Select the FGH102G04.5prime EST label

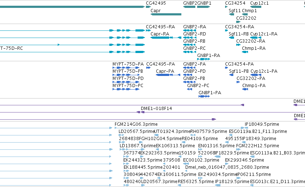(160, 139)
